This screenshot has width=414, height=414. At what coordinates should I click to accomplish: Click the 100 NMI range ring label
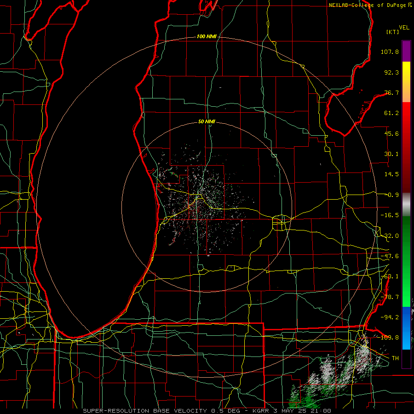coord(207,36)
